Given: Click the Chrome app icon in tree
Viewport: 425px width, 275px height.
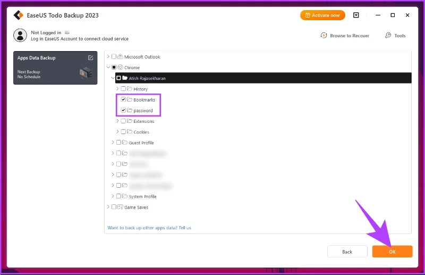Looking at the screenshot, I should [x=120, y=68].
